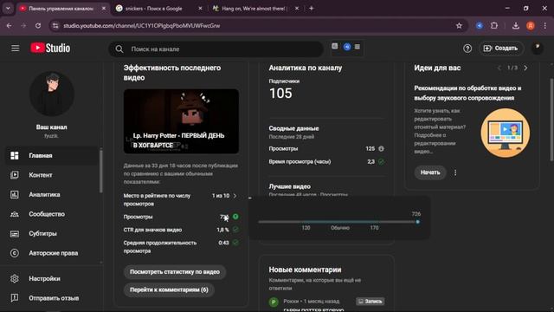Open the Harry Potter video thumbnail

click(x=181, y=121)
